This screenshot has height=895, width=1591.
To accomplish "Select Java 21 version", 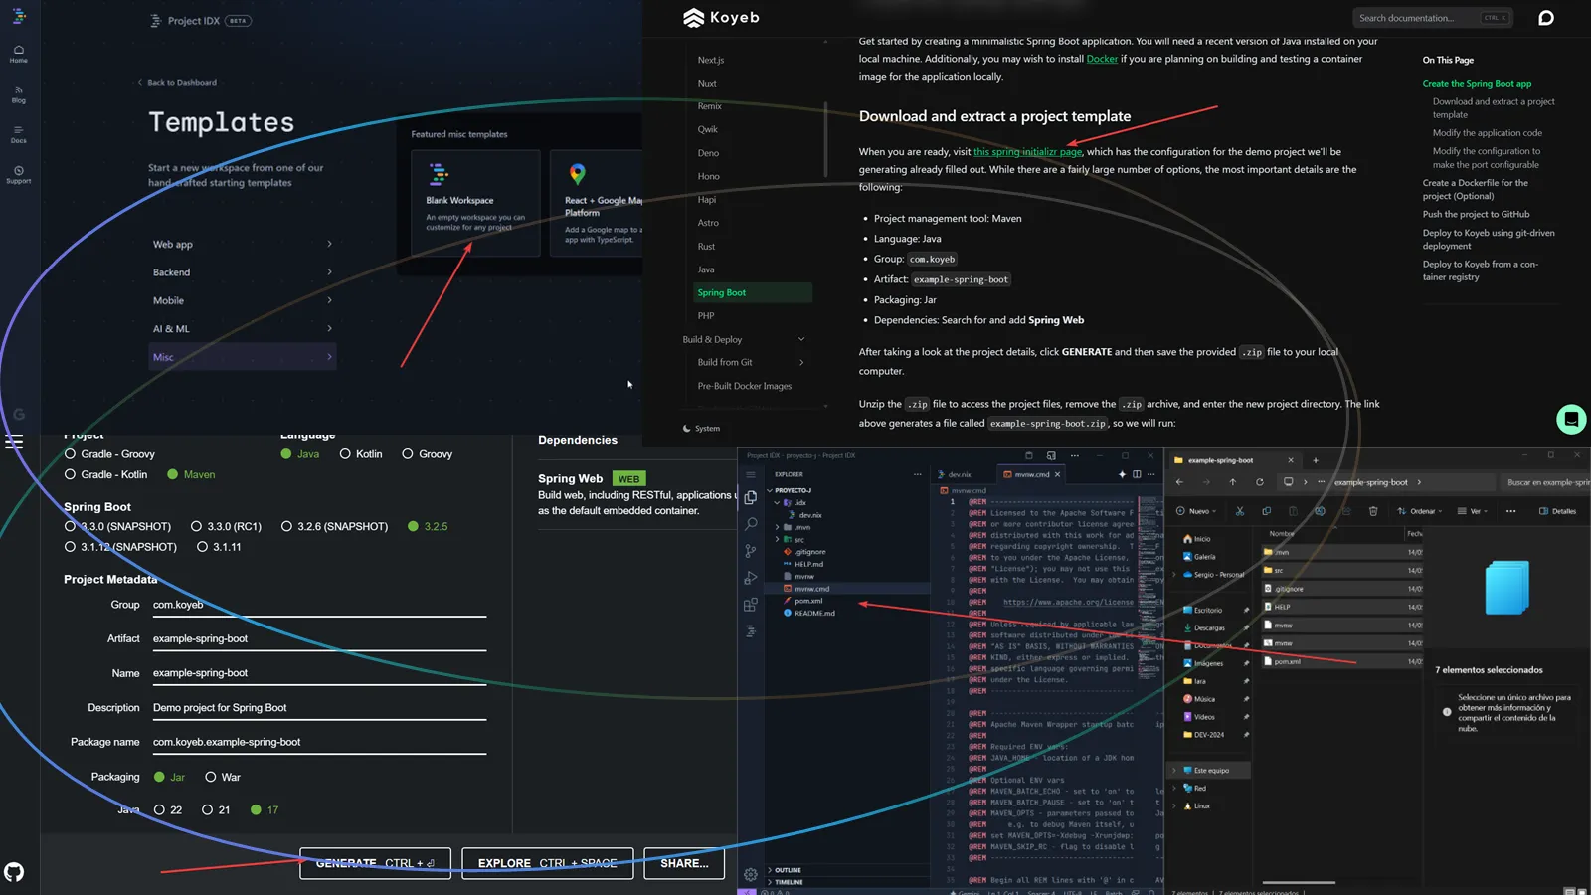I will point(216,810).
